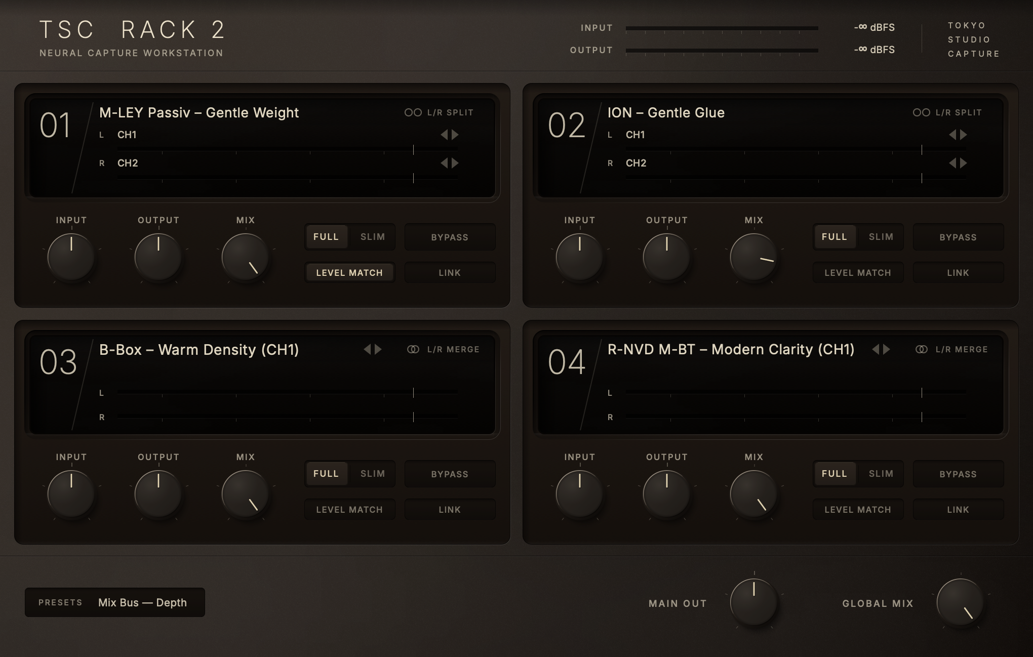Select next capture for slot 01 CH1
Viewport: 1033px width, 657px height.
pos(455,135)
